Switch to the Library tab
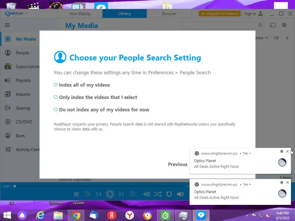Image resolution: width=295 pixels, height=221 pixels. point(124,14)
